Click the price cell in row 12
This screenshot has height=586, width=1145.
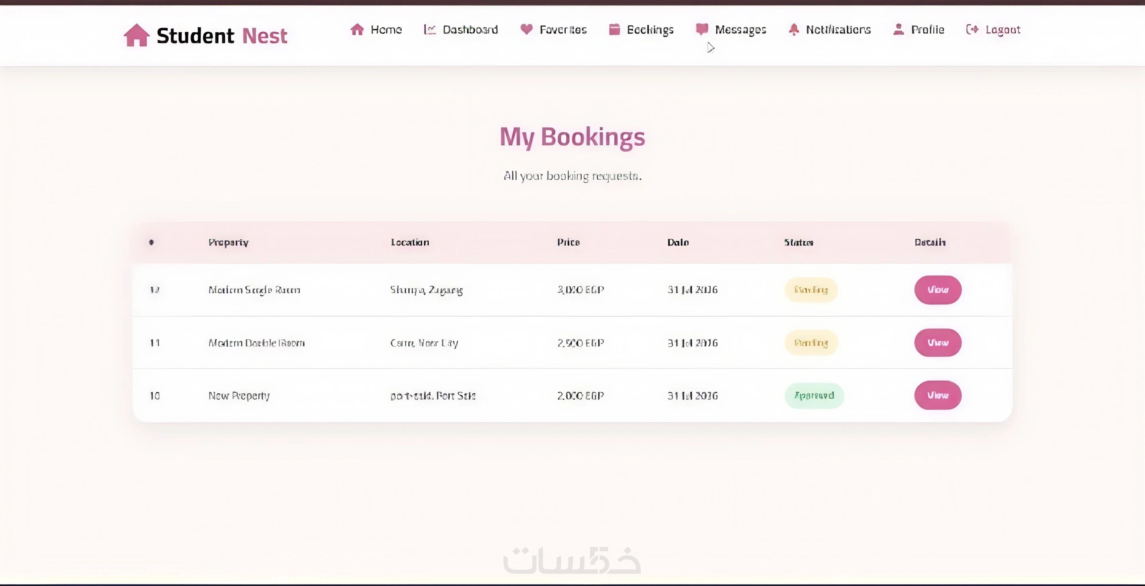click(x=580, y=290)
